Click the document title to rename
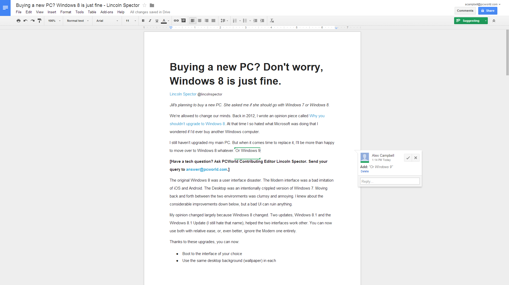509x285 pixels. pos(78,5)
